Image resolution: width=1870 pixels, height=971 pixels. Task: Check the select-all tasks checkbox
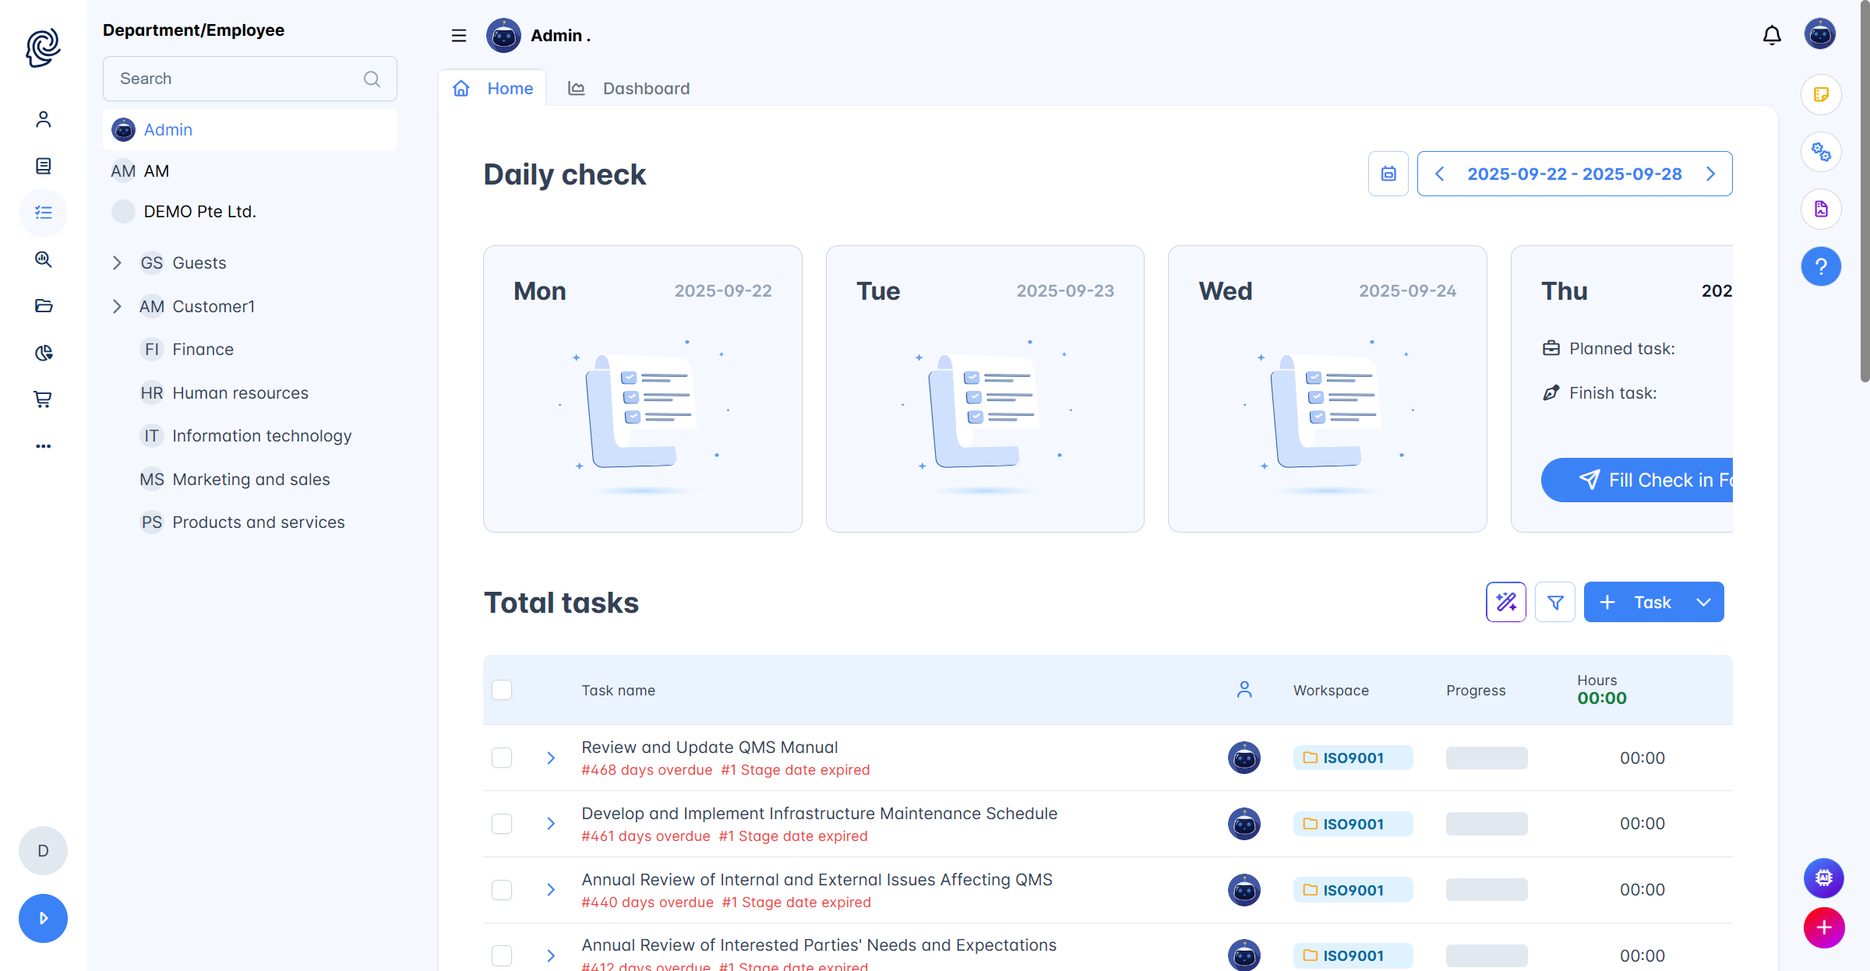coord(502,690)
